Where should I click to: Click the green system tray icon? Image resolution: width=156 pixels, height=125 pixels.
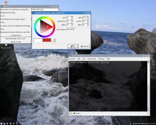131,124
